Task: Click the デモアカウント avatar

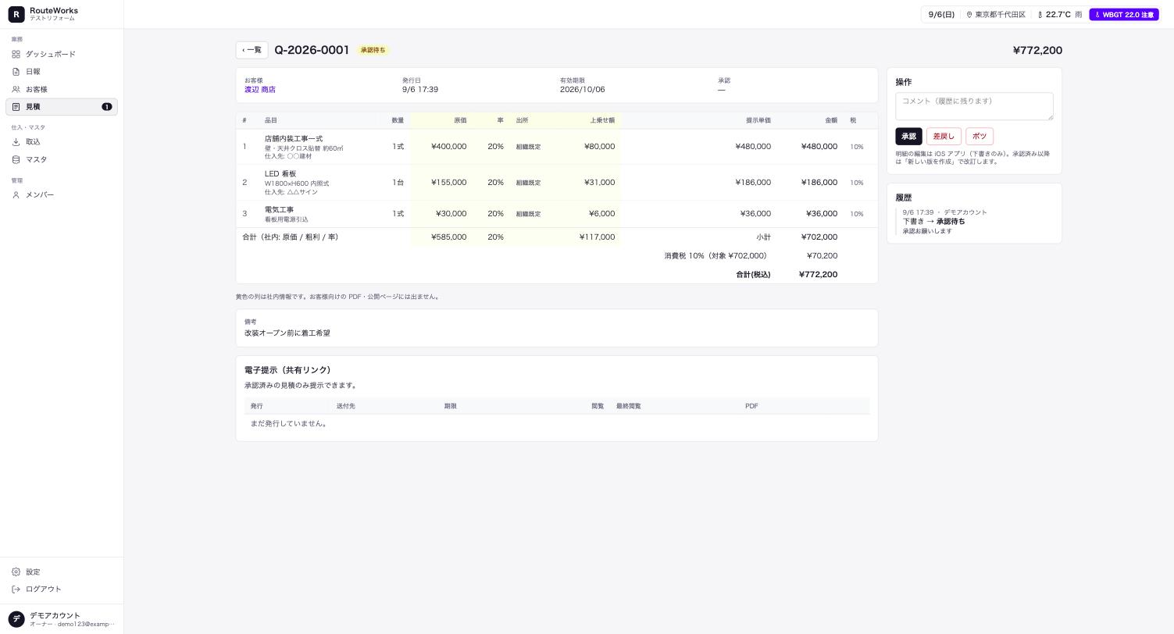Action: 16,619
